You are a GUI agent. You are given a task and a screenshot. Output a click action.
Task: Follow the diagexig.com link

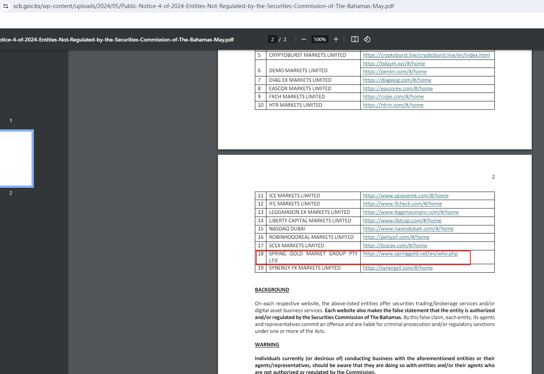pyautogui.click(x=397, y=80)
